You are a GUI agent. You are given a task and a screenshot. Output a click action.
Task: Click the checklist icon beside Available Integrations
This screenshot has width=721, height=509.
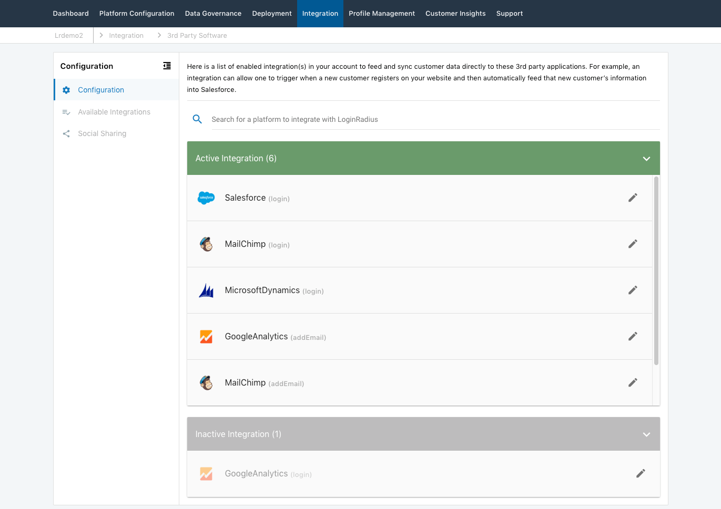(66, 112)
